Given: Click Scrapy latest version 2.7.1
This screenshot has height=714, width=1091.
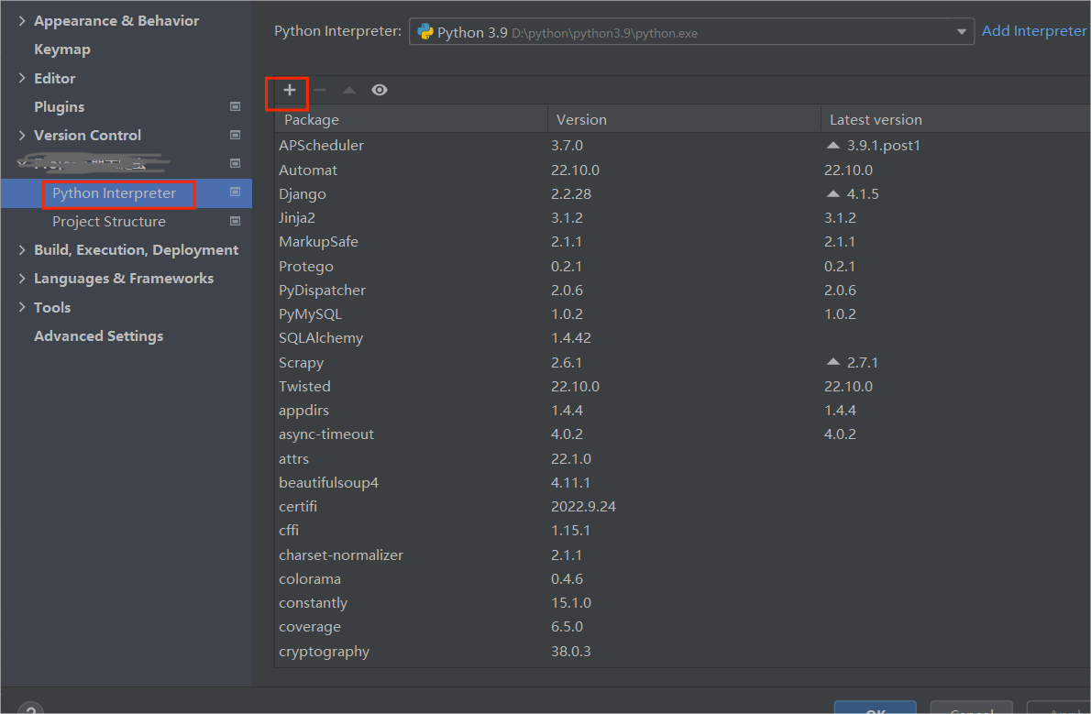Looking at the screenshot, I should 862,363.
